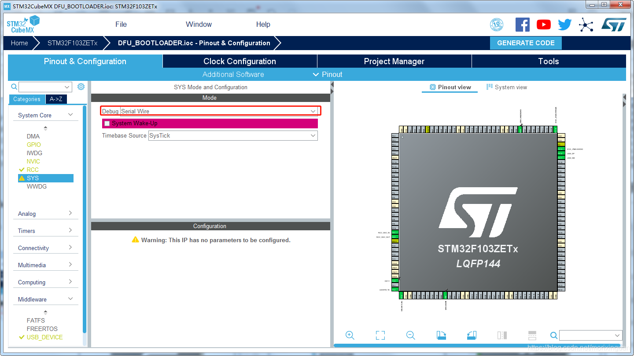
Task: Open the category search combo box
Action: 45,87
